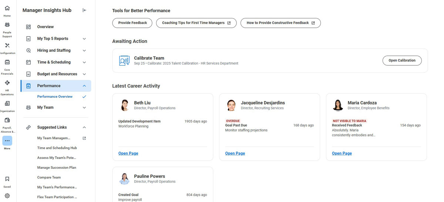This screenshot has height=202, width=444.
Task: Open Saved bookmarks icon
Action: (7, 179)
